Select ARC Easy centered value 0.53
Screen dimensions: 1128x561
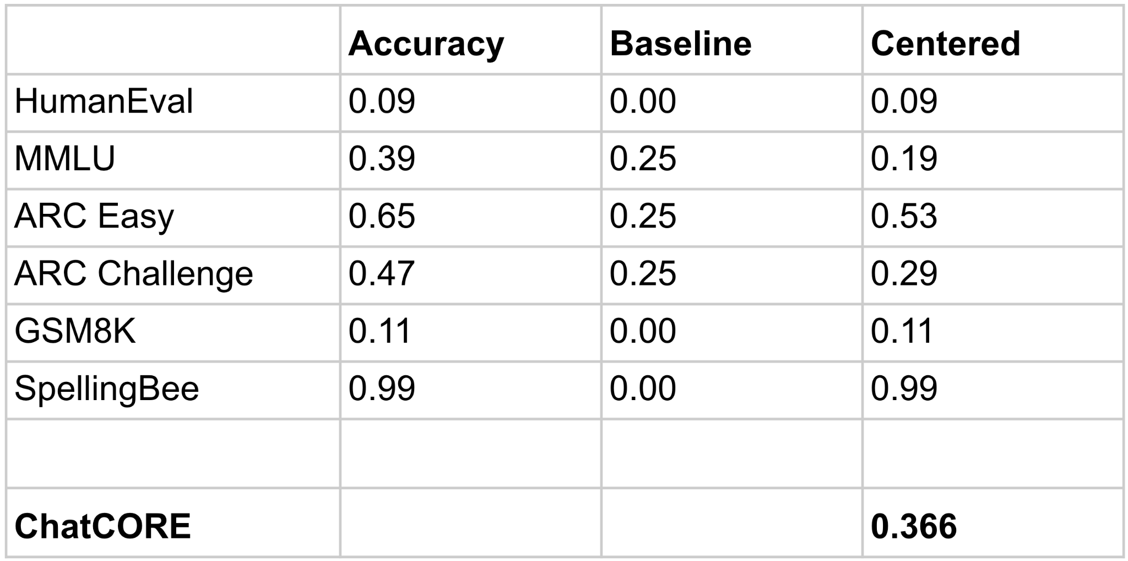904,217
